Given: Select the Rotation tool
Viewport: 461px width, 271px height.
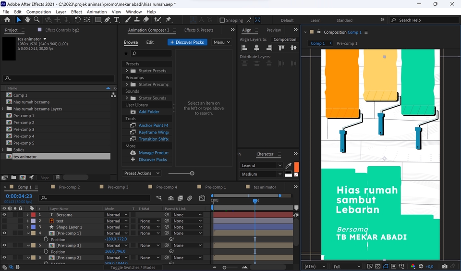Looking at the screenshot, I should pyautogui.click(x=78, y=20).
